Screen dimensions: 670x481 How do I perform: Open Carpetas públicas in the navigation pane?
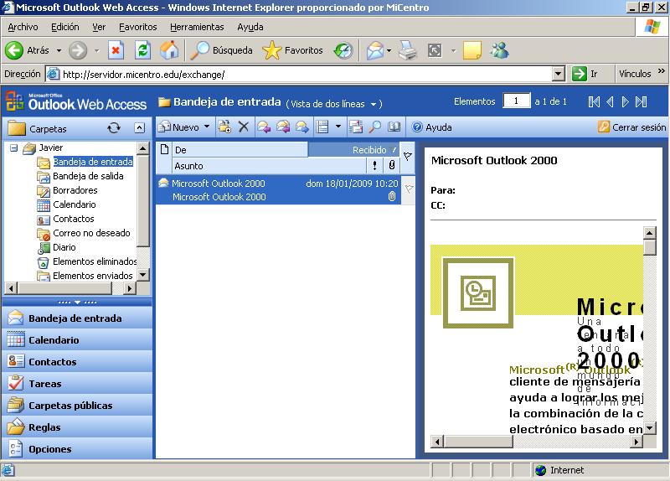(x=70, y=406)
